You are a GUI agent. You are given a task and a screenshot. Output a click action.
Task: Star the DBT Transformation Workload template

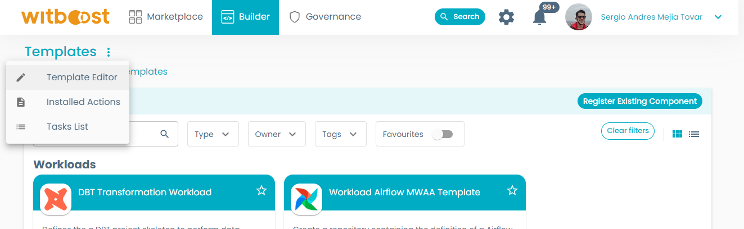[261, 191]
